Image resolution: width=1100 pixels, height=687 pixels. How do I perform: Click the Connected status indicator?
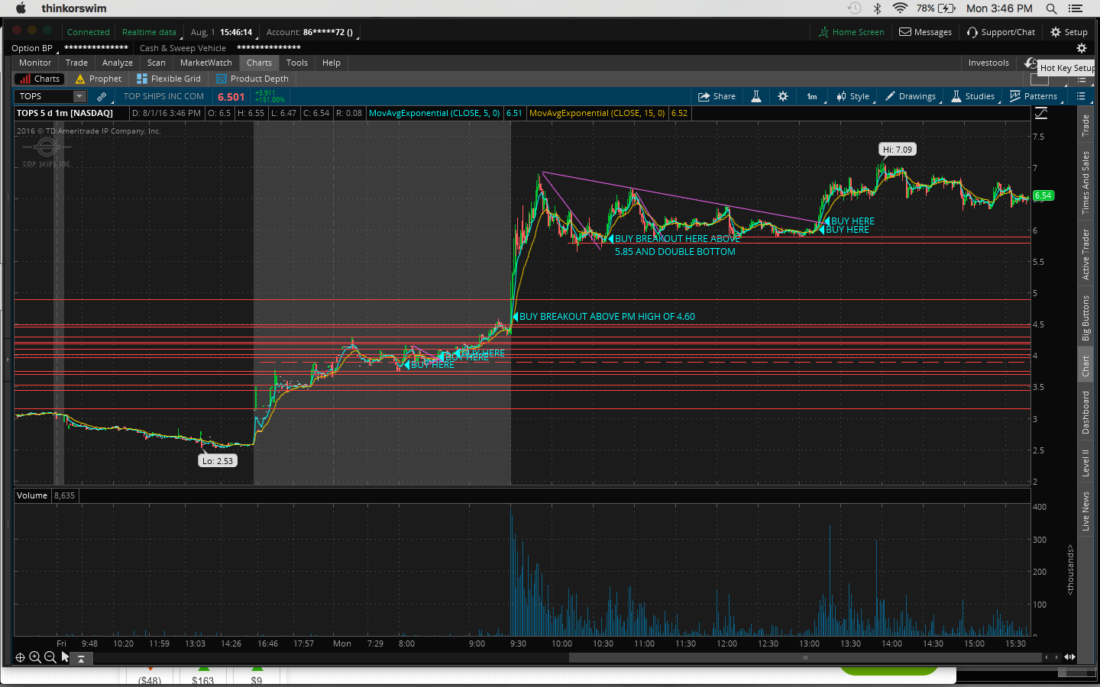pos(89,32)
